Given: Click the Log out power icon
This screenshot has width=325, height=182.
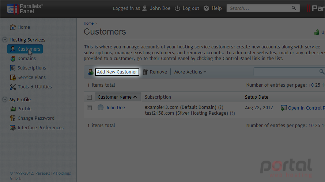Looking at the screenshot, I should [x=177, y=8].
